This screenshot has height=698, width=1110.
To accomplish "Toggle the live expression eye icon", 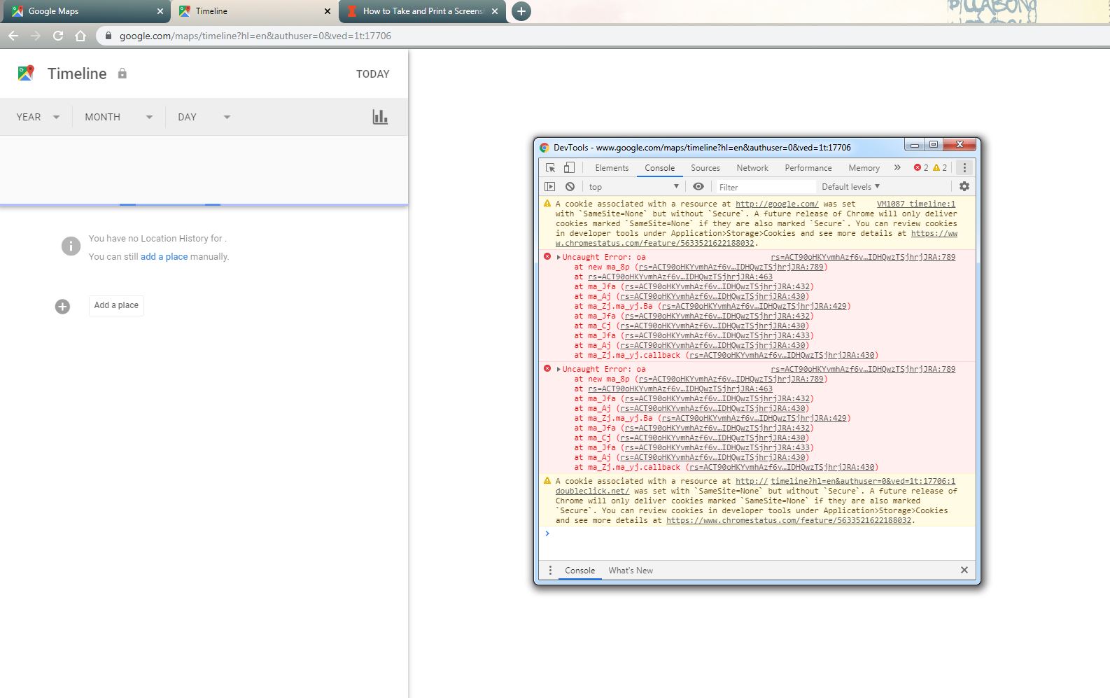I will point(698,187).
